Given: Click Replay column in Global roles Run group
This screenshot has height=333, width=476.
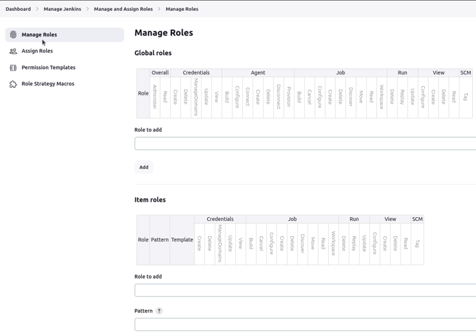Looking at the screenshot, I should click(403, 97).
